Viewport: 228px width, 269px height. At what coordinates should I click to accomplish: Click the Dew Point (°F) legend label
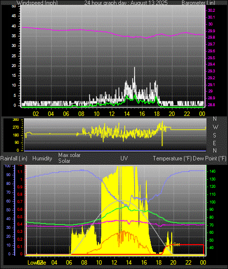(209, 158)
